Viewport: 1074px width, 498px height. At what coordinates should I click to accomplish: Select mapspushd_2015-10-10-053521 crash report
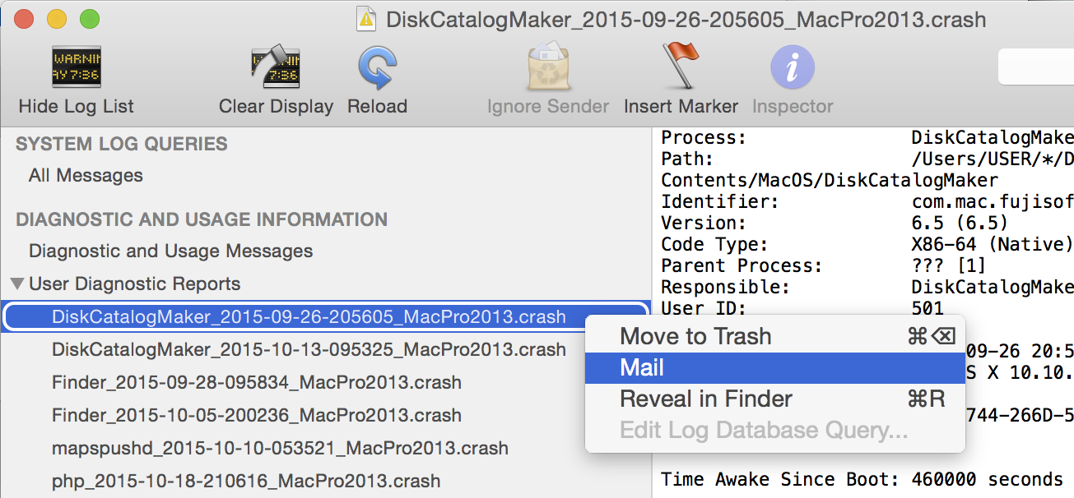coord(280,448)
